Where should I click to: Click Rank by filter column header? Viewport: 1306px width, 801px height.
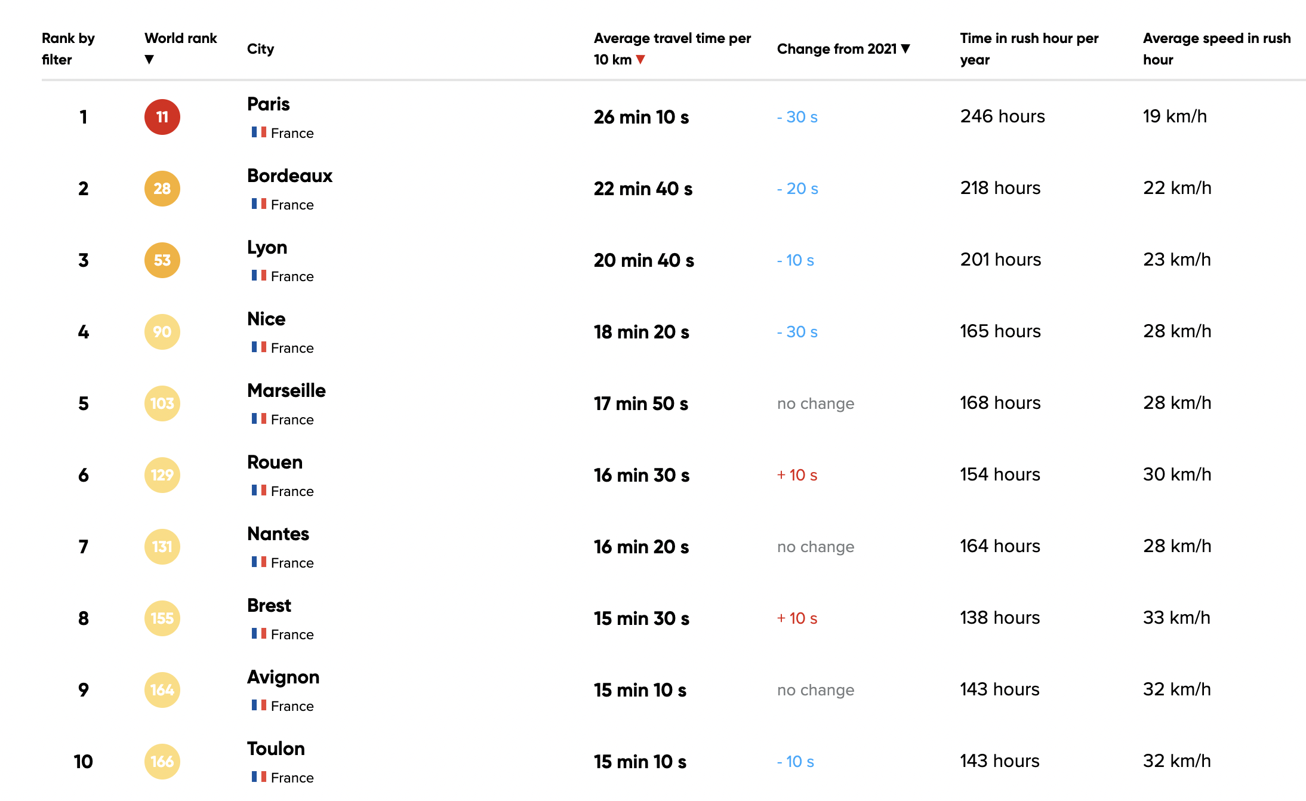pos(68,49)
